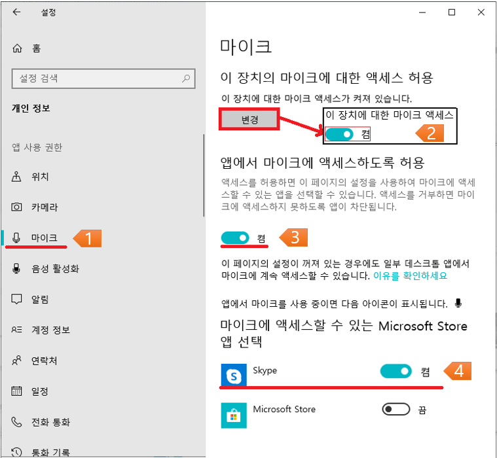The width and height of the screenshot is (497, 458).
Task: Click the 전화 통화 phone icon
Action: 16,422
